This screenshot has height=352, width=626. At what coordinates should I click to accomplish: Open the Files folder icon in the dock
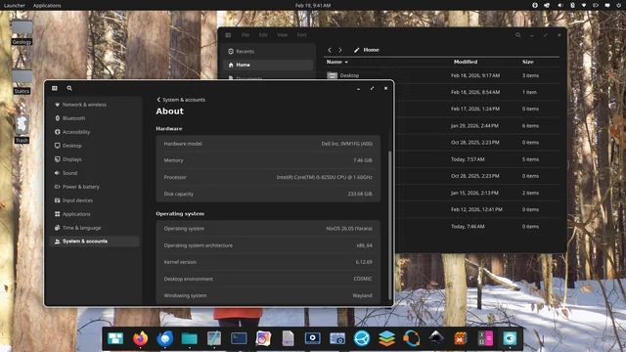point(189,338)
